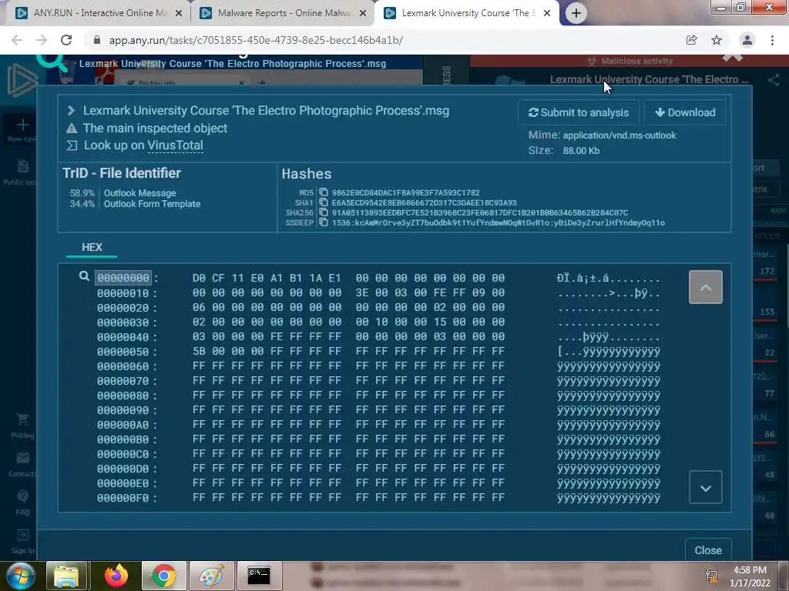Switch to ANY.RUN Interactive Online browser tab
The image size is (789, 591).
point(98,13)
